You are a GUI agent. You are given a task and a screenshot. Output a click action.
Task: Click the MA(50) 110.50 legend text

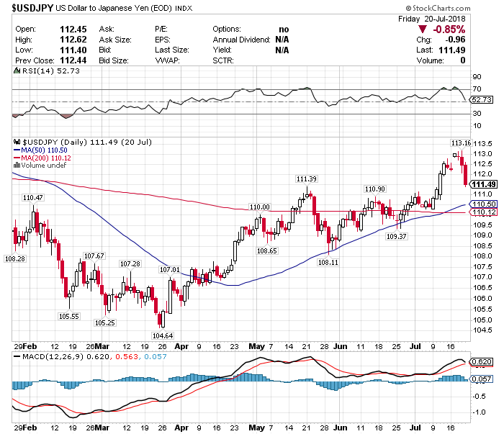pos(44,150)
